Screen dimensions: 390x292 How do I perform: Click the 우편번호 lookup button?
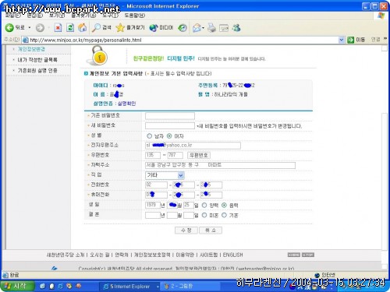click(199, 155)
